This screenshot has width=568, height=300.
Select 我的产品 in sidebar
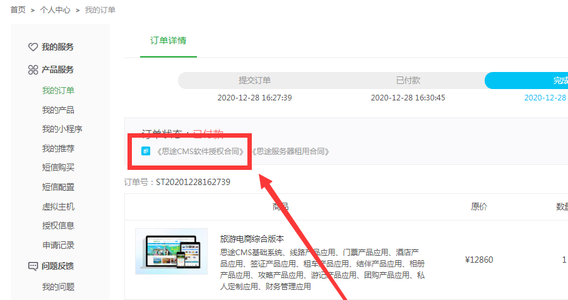point(58,111)
